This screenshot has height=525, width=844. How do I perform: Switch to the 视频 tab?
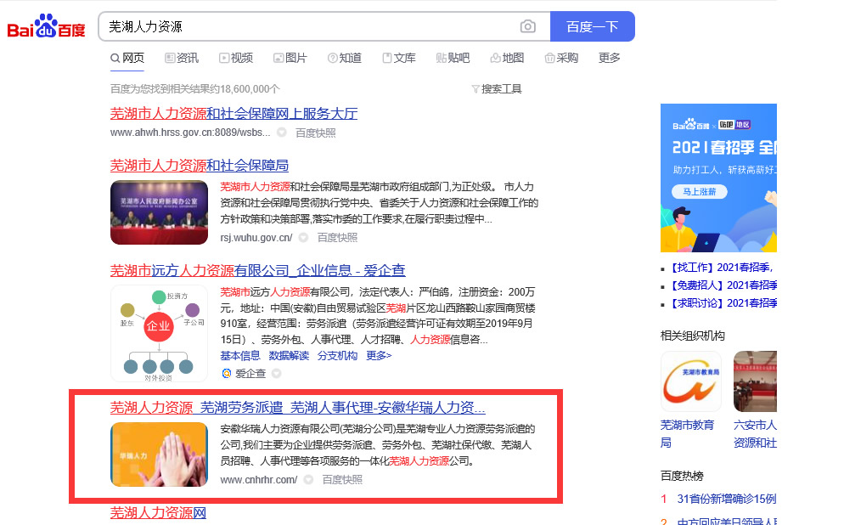tap(236, 58)
